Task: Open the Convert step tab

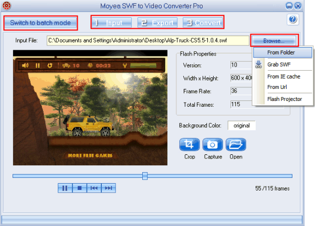Action: (x=203, y=22)
